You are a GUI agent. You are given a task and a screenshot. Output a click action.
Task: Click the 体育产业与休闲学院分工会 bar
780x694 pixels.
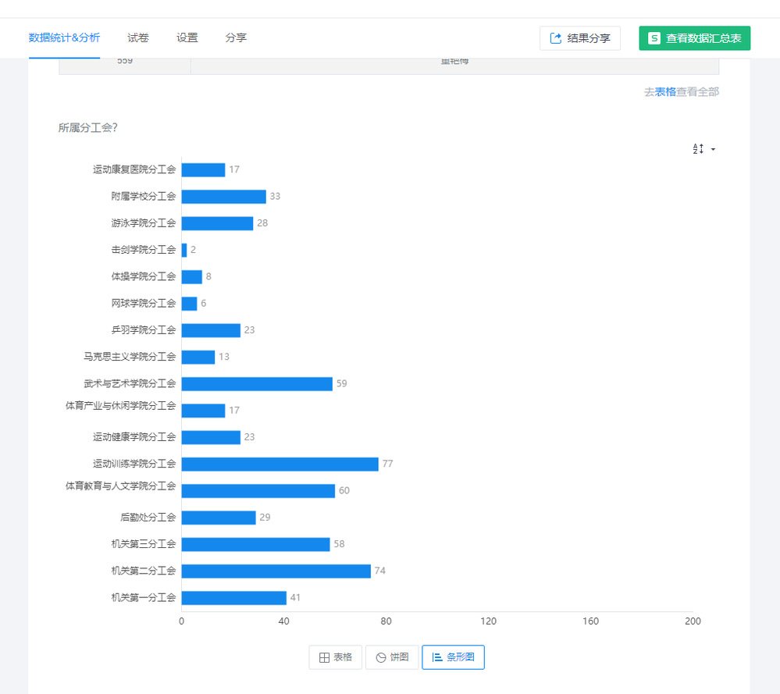click(204, 411)
